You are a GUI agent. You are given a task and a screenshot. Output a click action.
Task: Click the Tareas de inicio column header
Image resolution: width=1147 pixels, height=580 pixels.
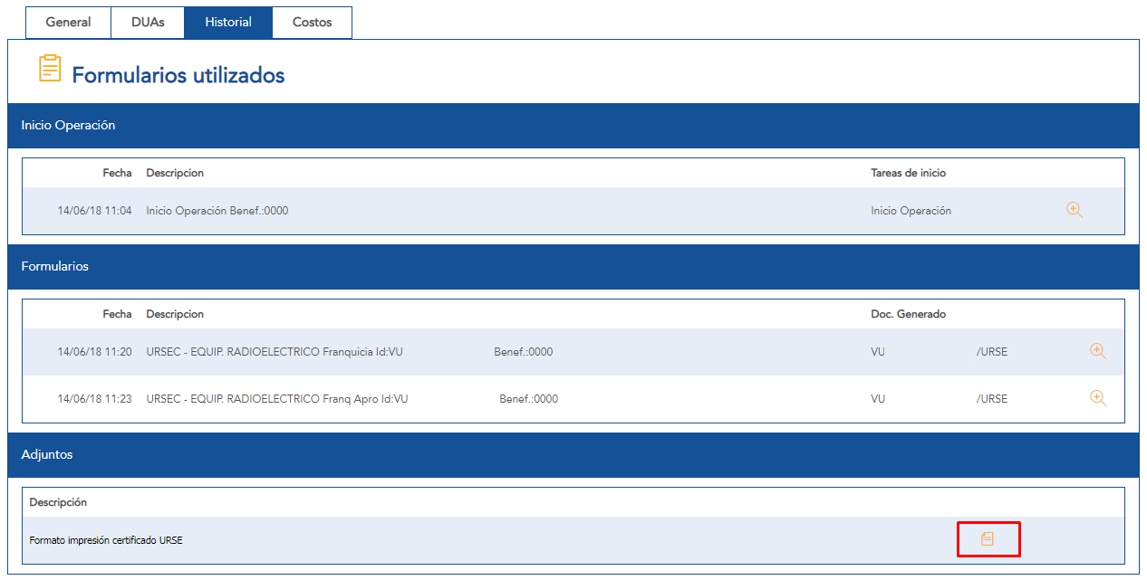point(908,173)
